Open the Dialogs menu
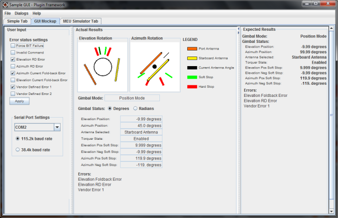338x218 pixels. click(22, 13)
